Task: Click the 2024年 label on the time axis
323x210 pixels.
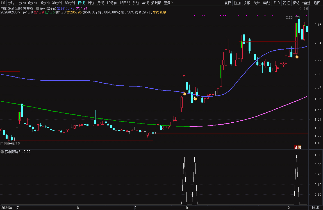Action: point(7,207)
